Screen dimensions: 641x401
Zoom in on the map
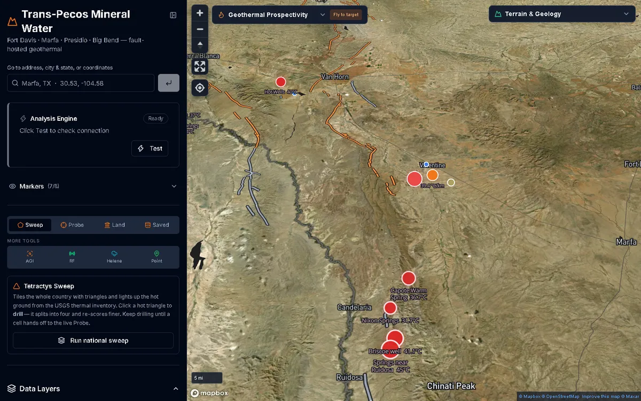click(x=200, y=13)
